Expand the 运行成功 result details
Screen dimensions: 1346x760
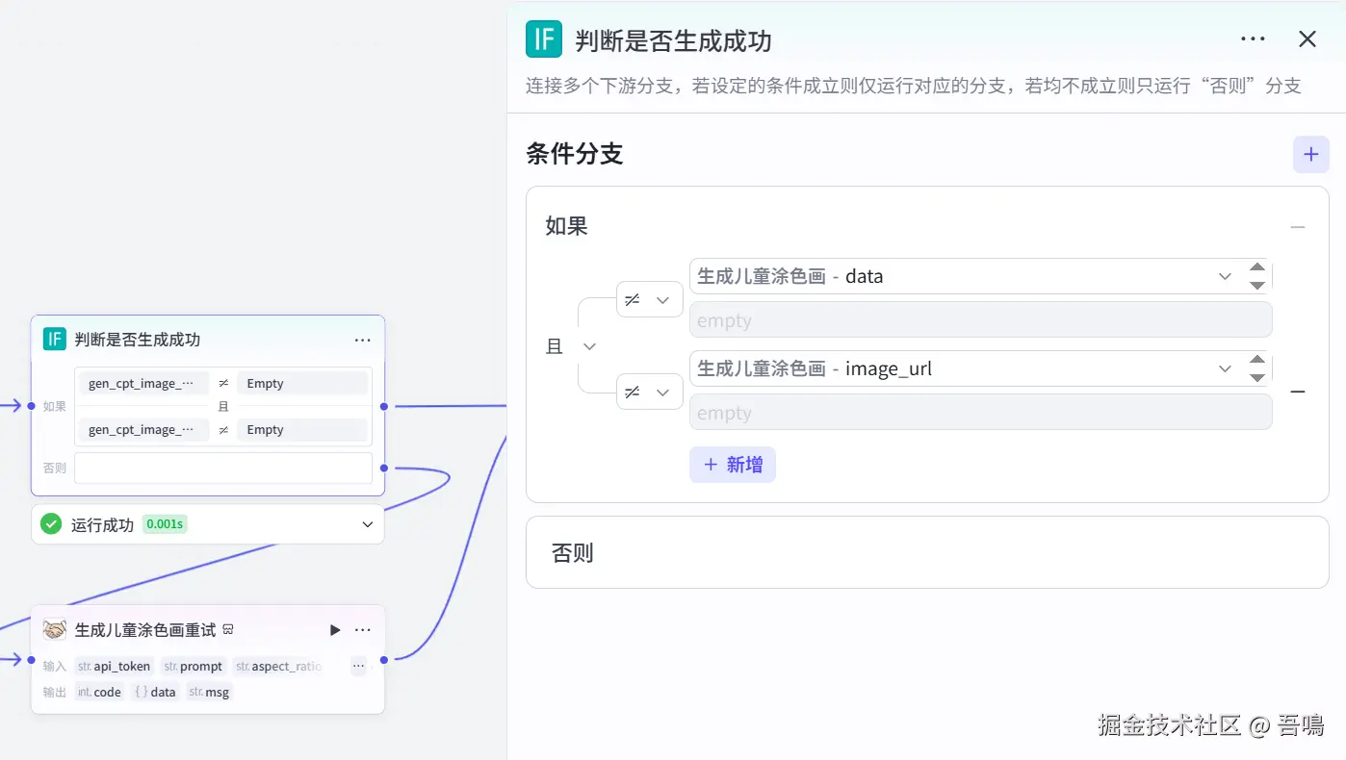coord(367,524)
